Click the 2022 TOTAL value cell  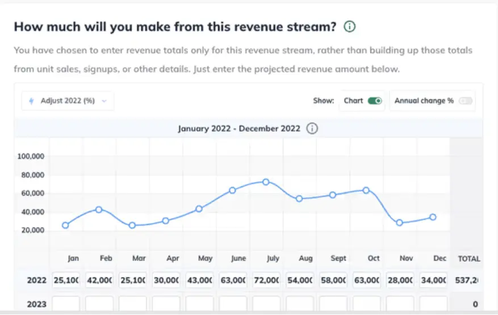[468, 280]
